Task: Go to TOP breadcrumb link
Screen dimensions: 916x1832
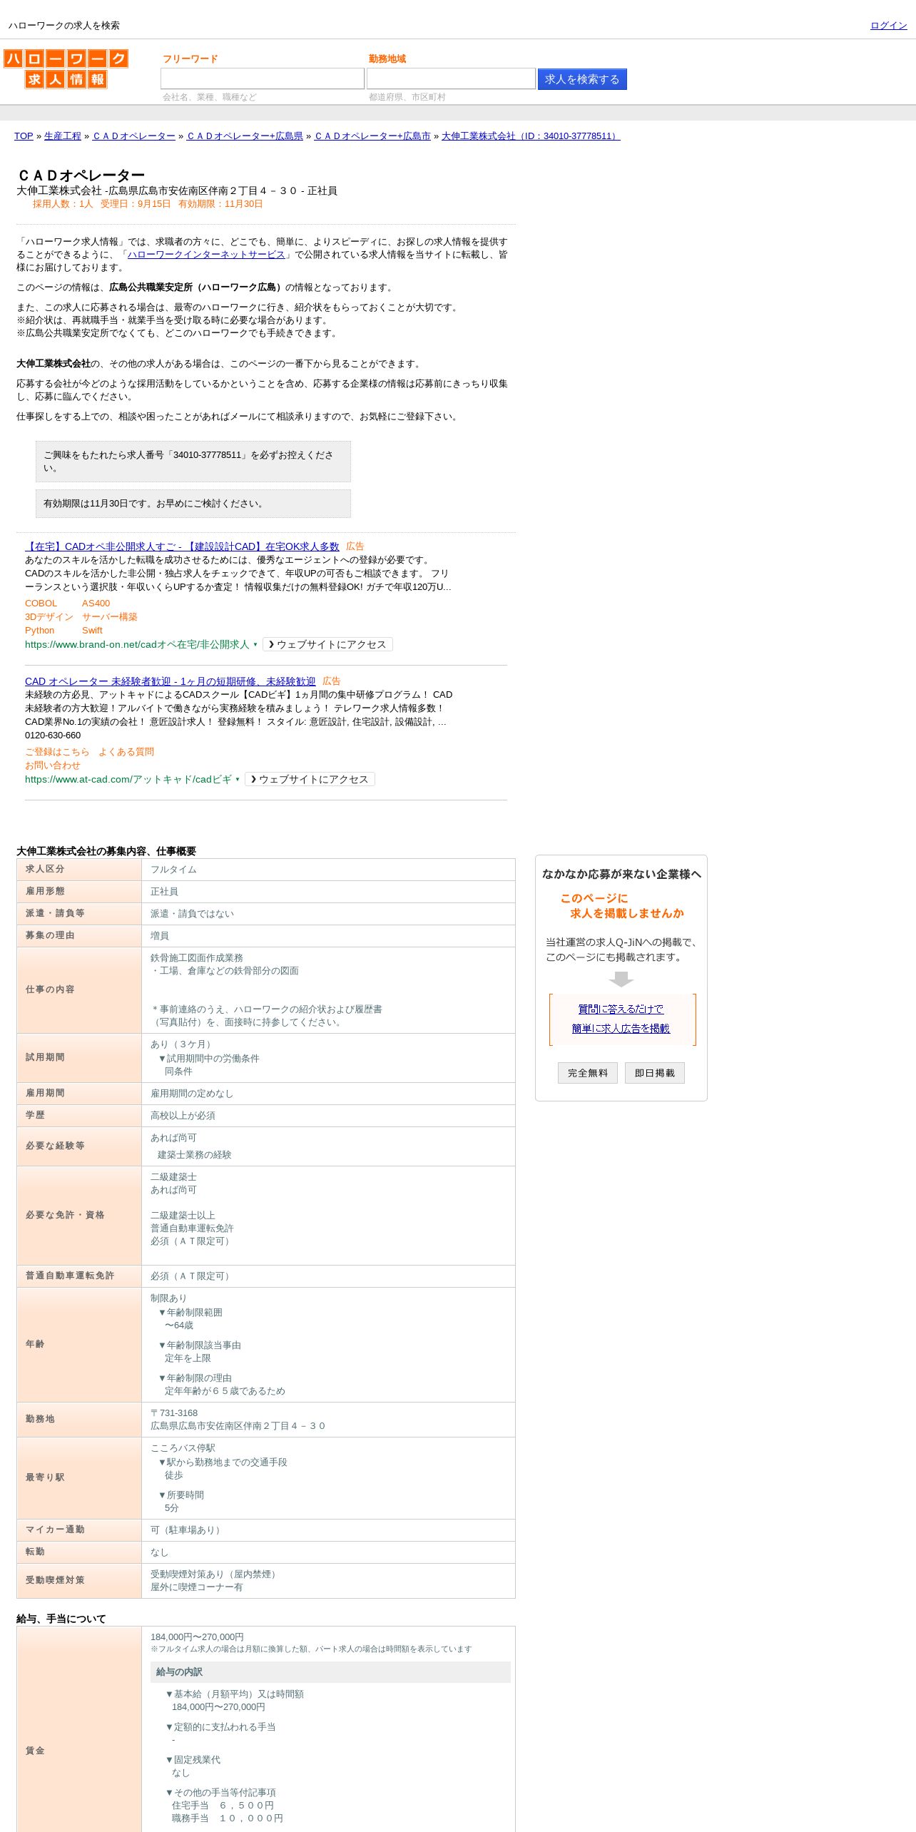Action: click(24, 136)
